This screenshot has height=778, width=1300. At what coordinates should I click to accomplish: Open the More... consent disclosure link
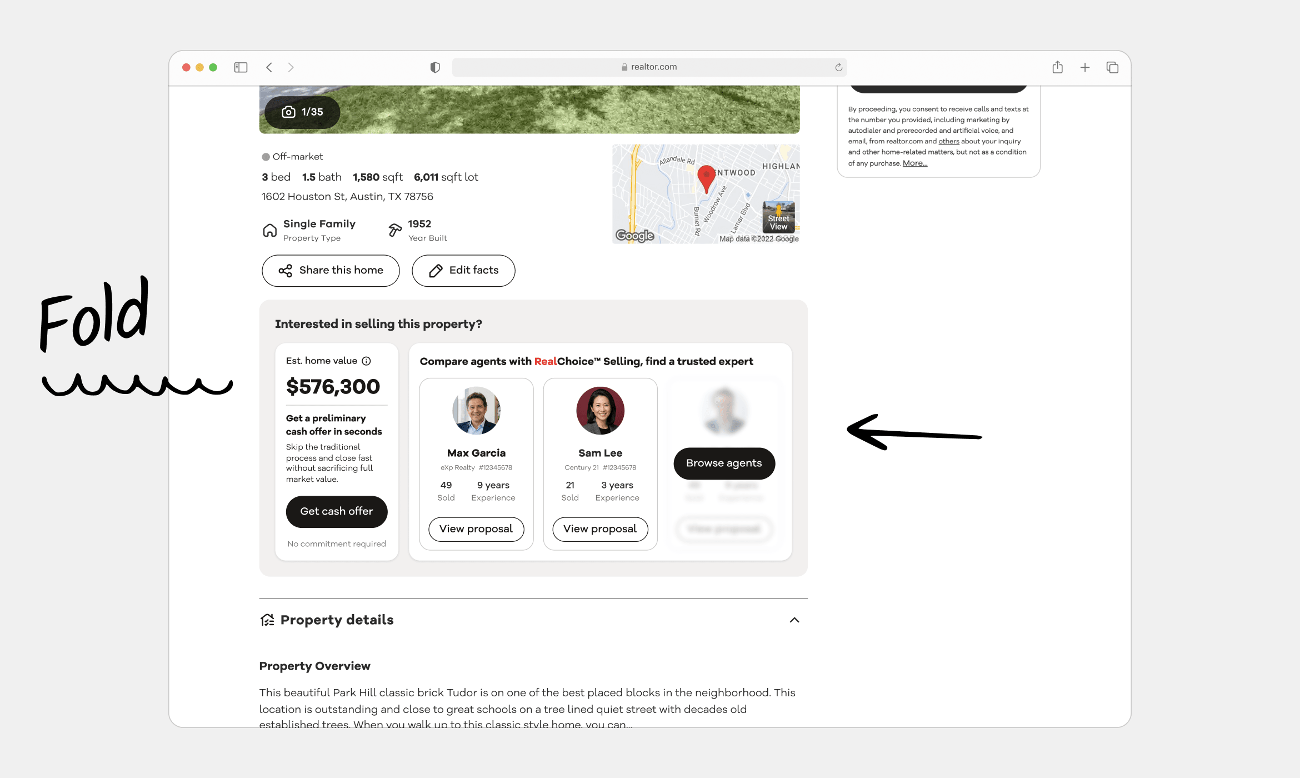pos(914,163)
